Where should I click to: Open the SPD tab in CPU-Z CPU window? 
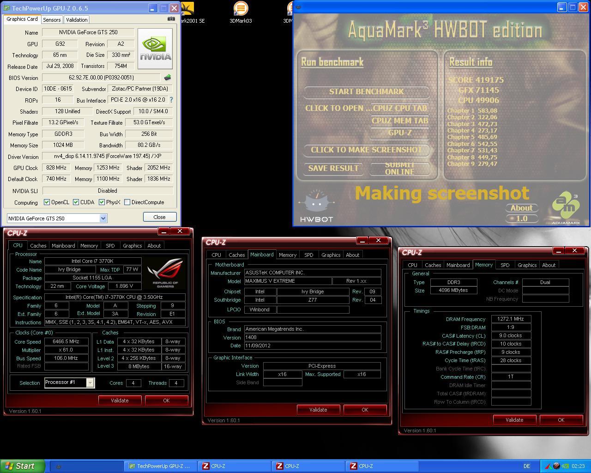pos(110,246)
